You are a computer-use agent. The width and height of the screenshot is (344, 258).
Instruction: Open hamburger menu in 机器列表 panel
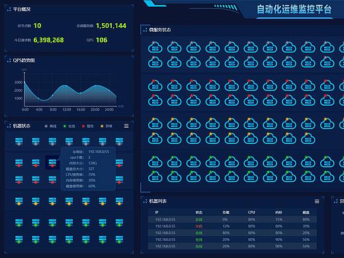pos(317,201)
